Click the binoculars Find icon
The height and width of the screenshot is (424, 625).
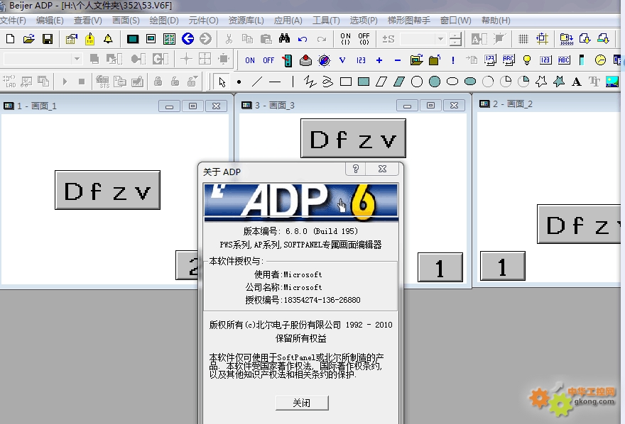(x=284, y=38)
